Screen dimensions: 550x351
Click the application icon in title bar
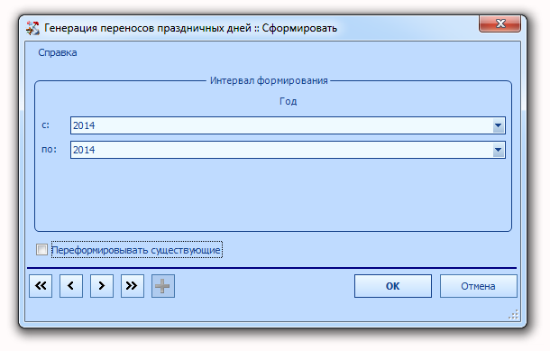tap(33, 28)
